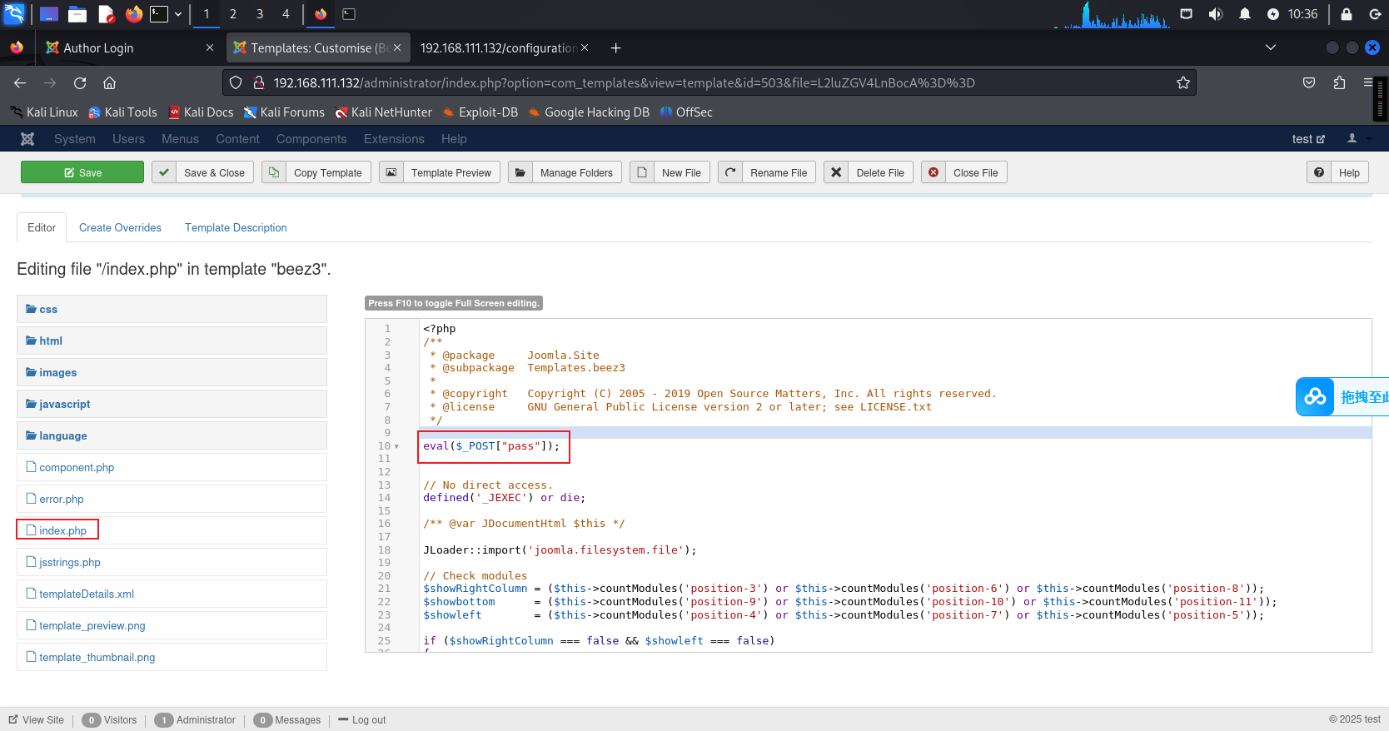Launch the terminal from the panel
The image size is (1389, 731).
pyautogui.click(x=159, y=13)
